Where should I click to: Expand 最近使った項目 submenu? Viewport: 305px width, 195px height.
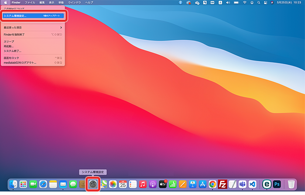tap(33, 28)
